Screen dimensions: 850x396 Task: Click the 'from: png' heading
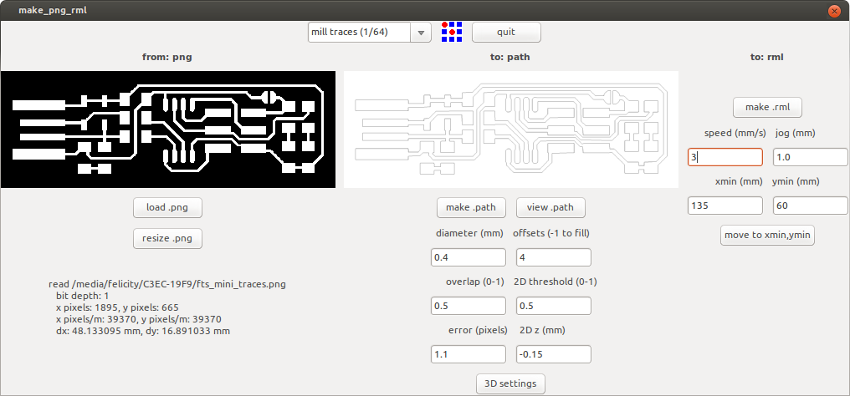tap(167, 57)
